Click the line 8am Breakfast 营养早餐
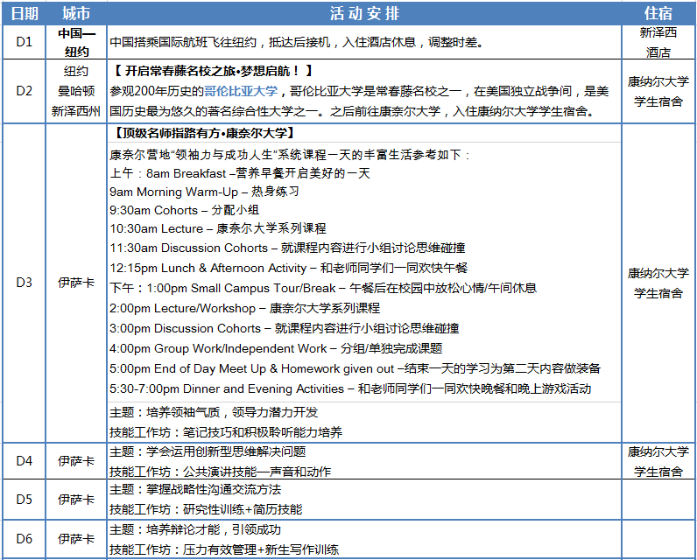The height and width of the screenshot is (560, 697). [x=240, y=173]
